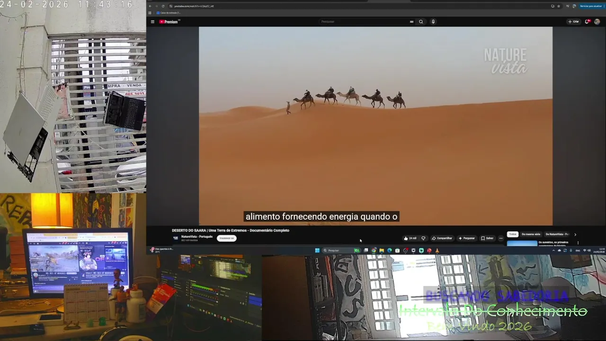This screenshot has height=341, width=606.
Task: Start voice search with microphone icon
Action: click(x=433, y=21)
